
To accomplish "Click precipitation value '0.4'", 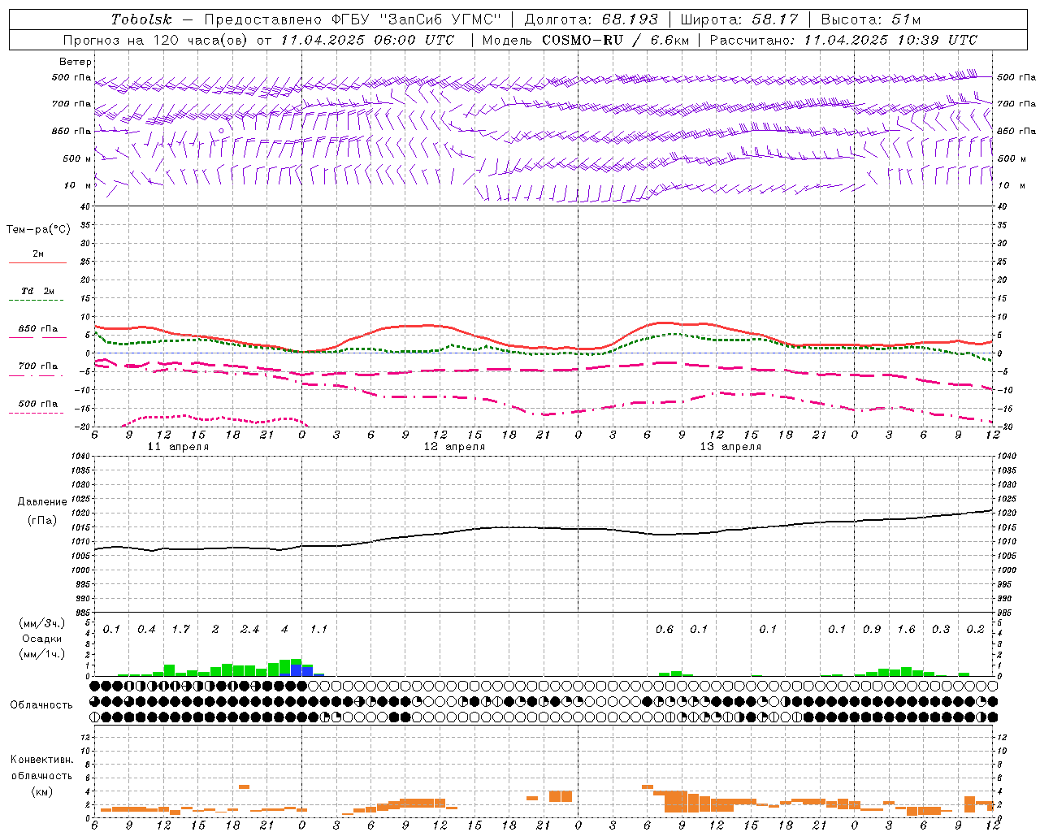I will (146, 630).
